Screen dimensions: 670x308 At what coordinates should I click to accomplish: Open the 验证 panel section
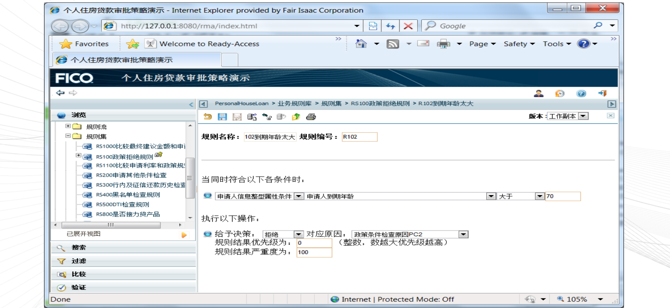[124, 287]
